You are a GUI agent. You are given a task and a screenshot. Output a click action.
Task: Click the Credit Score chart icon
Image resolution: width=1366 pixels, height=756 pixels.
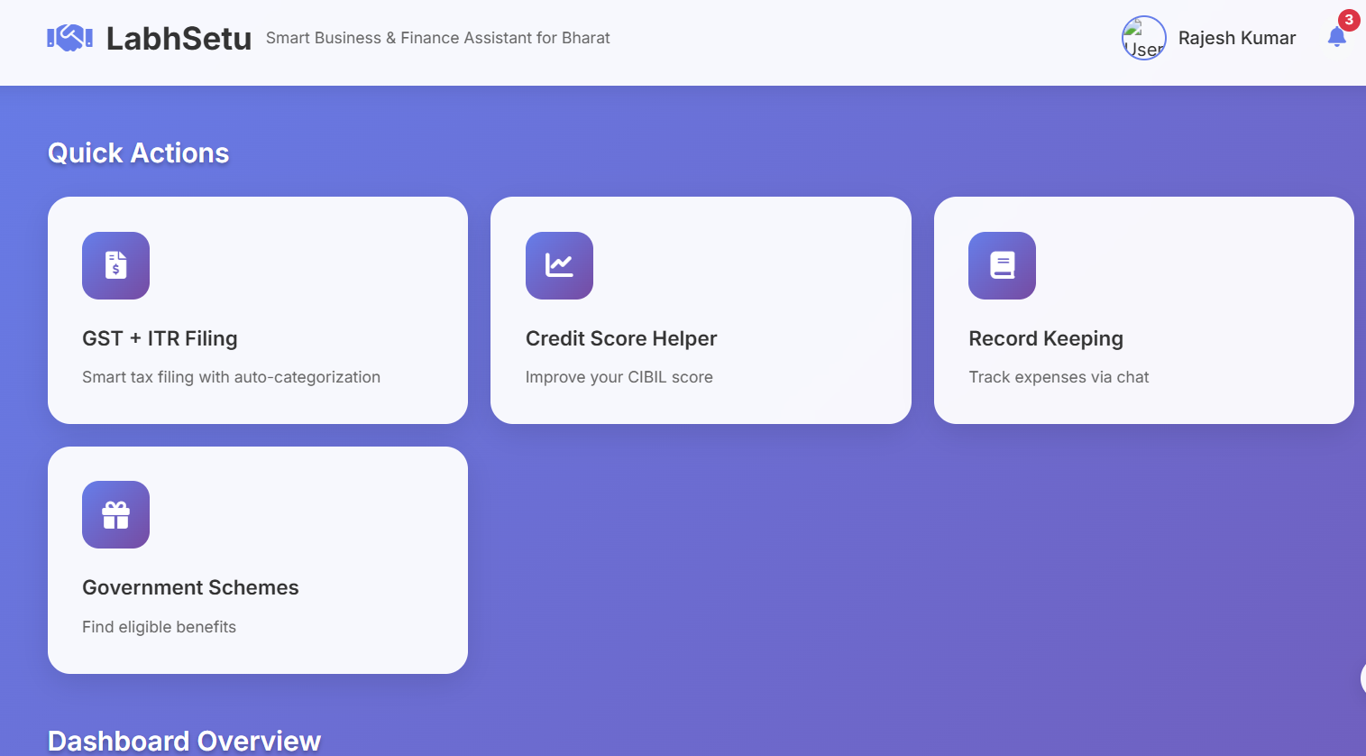point(559,265)
